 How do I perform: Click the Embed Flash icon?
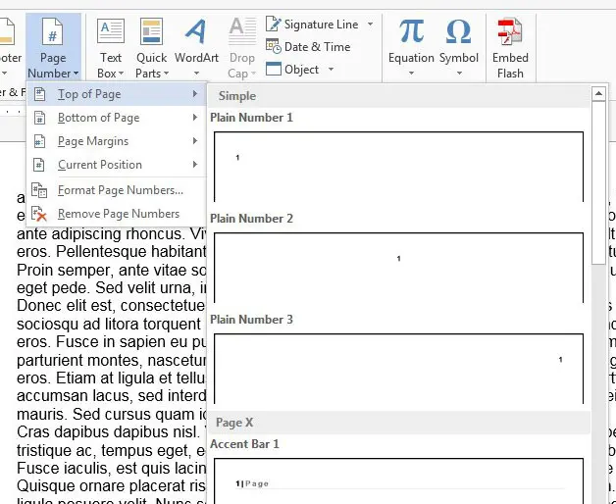[509, 33]
